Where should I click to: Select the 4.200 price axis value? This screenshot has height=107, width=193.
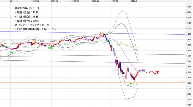[189, 83]
